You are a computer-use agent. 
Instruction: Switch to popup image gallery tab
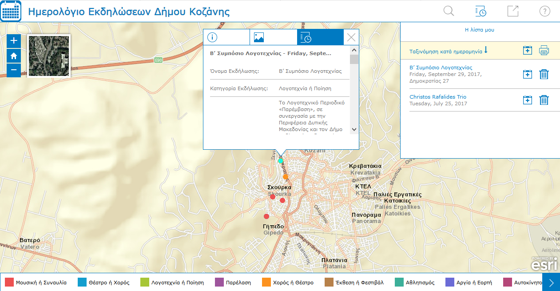tap(273, 37)
